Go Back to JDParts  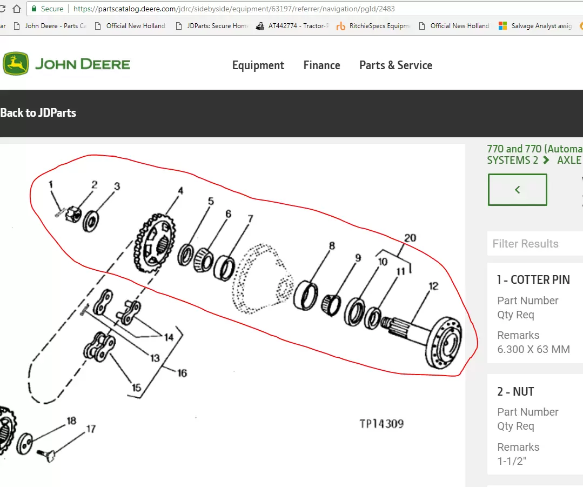tap(38, 113)
